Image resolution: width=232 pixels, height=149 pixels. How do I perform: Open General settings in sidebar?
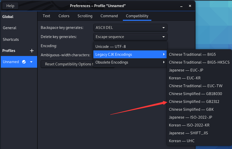click(x=10, y=28)
